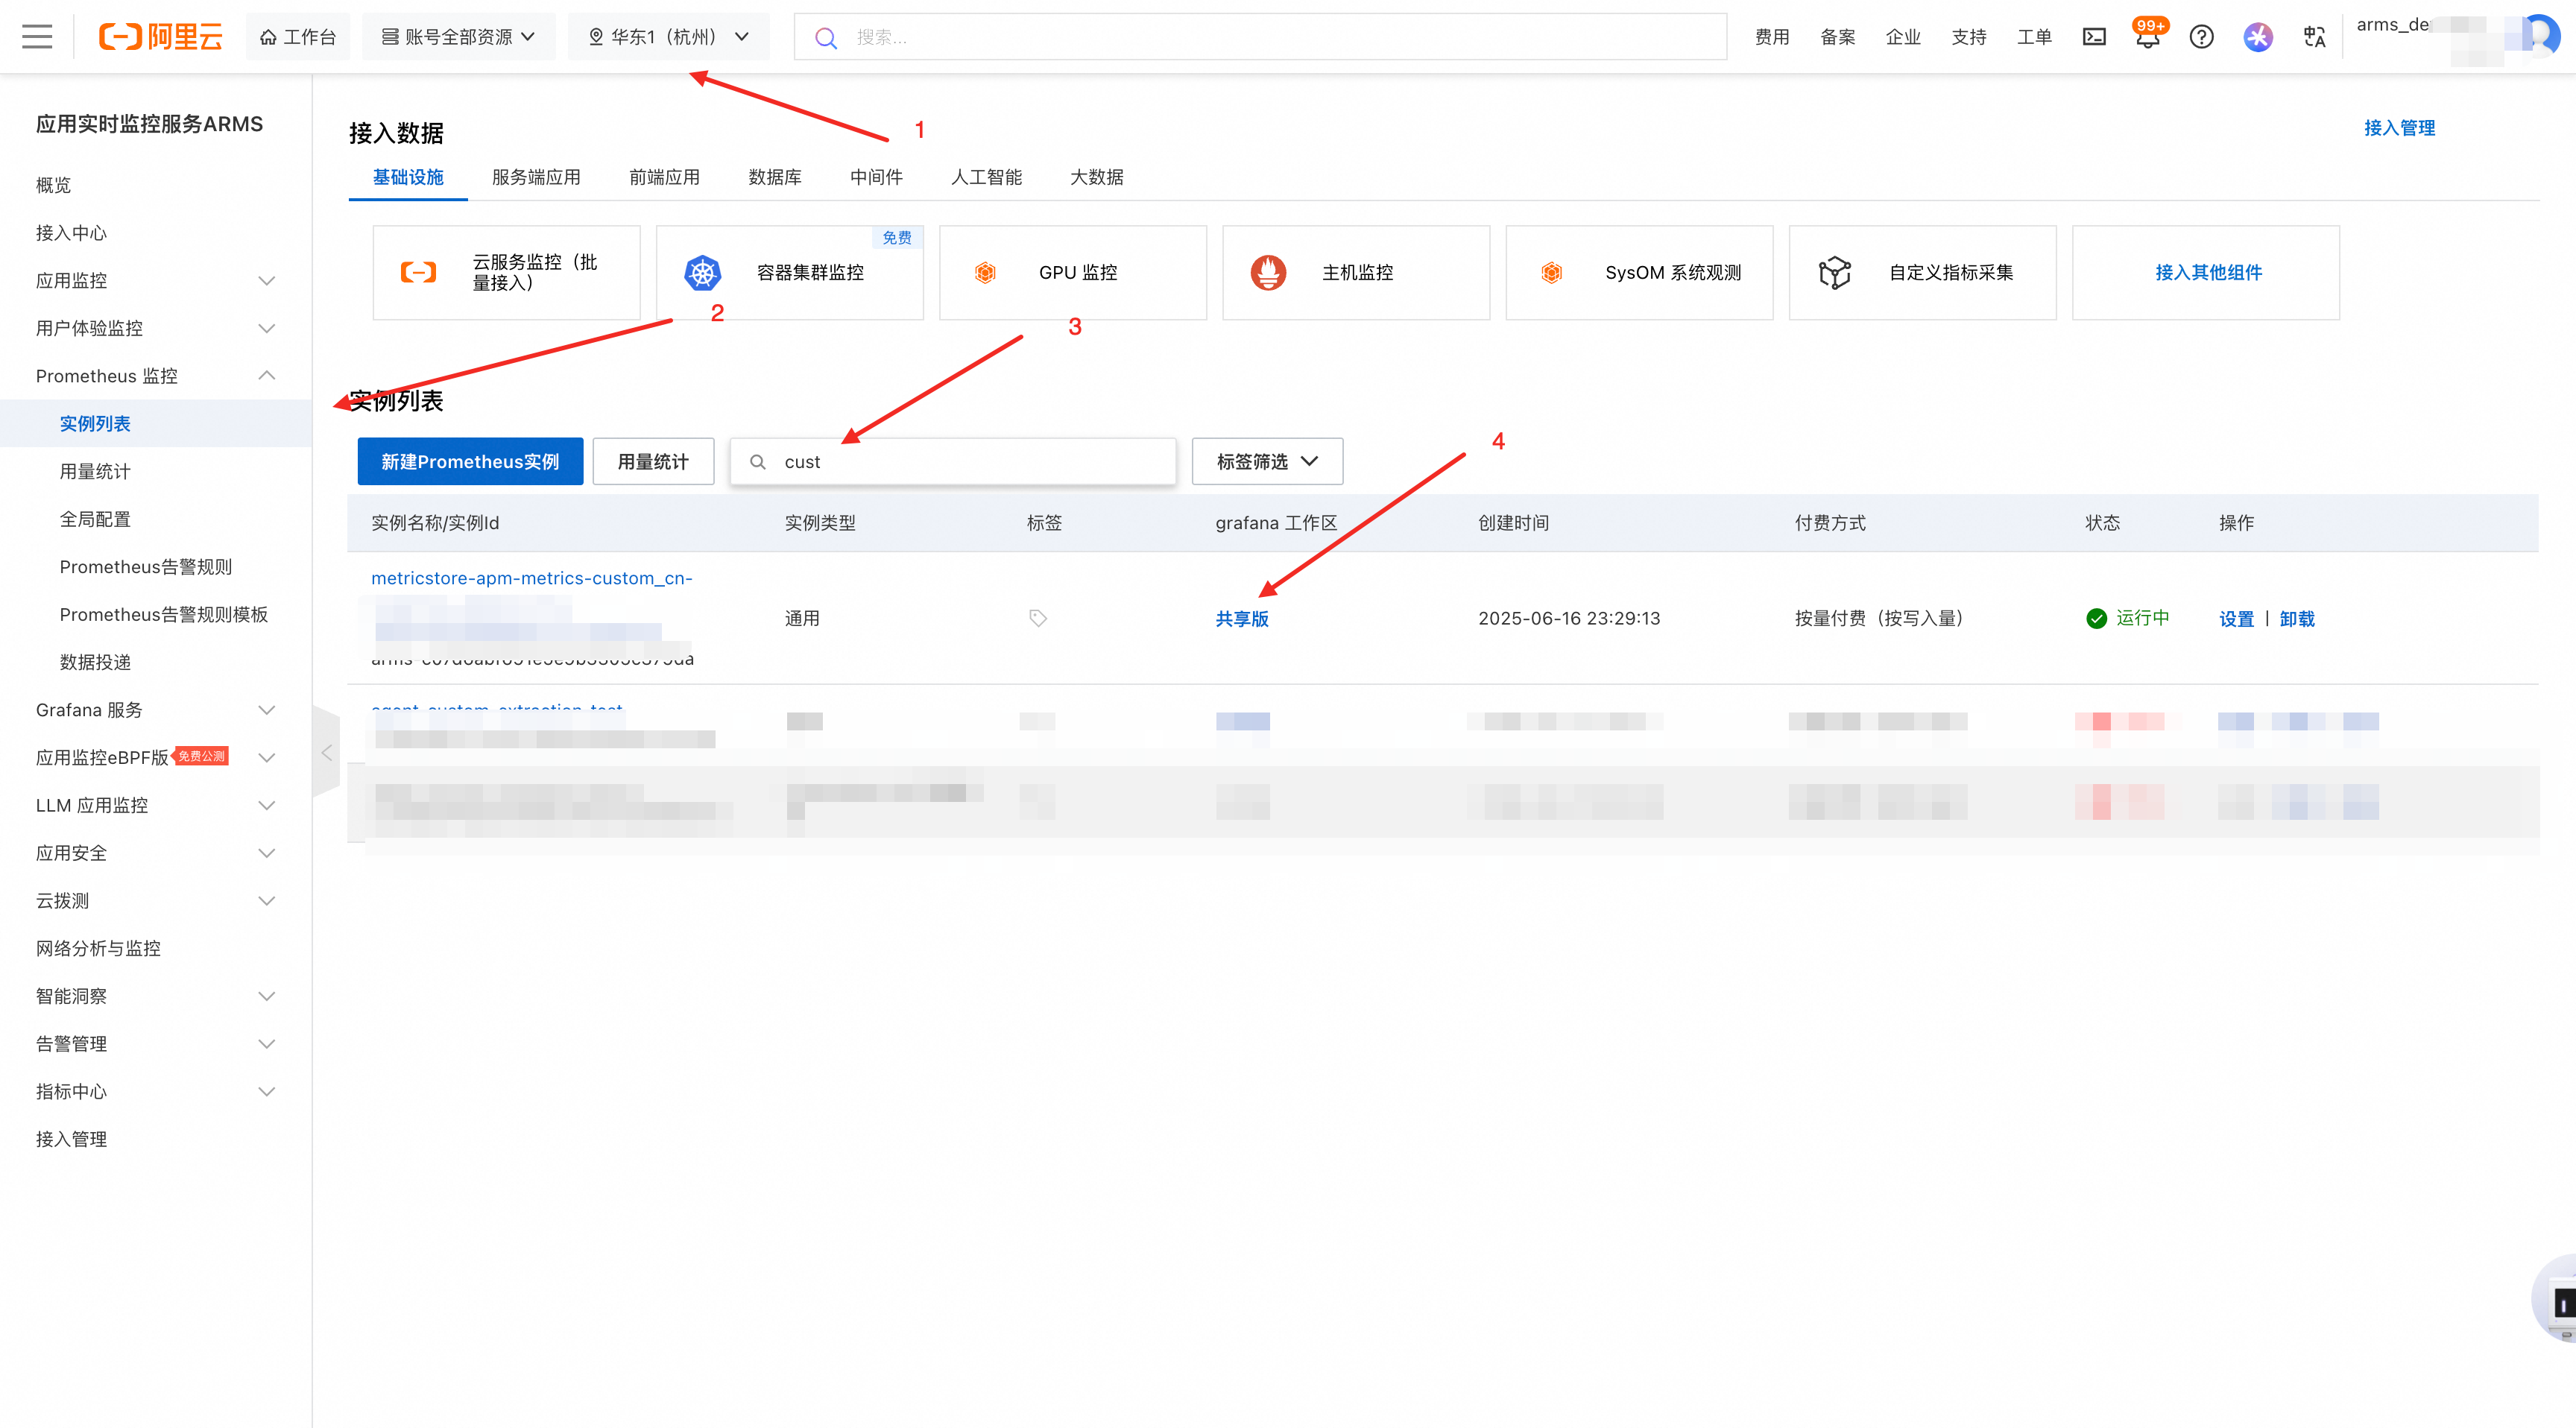Open the Cloud Shell terminal icon
2576x1428 pixels.
click(x=2094, y=37)
